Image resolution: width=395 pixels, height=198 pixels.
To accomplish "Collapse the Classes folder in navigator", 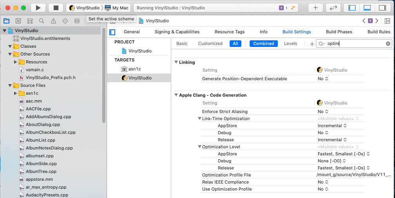I will tap(10, 46).
